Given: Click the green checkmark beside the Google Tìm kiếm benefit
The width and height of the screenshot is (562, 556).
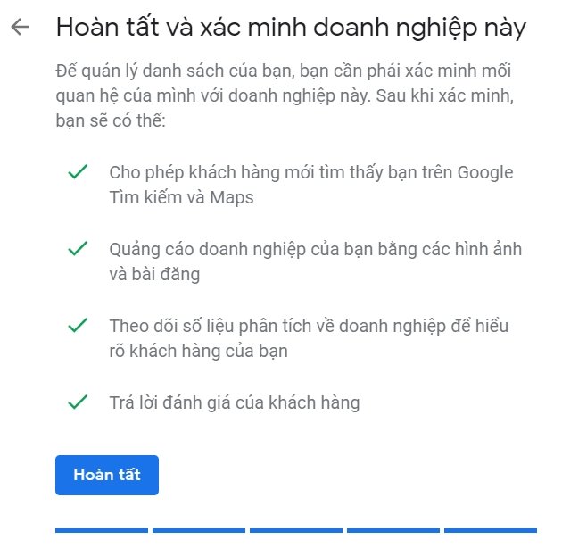Looking at the screenshot, I should coord(77,171).
